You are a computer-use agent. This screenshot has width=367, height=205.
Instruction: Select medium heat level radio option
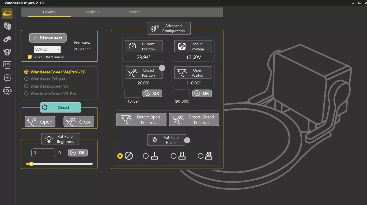pyautogui.click(x=173, y=156)
